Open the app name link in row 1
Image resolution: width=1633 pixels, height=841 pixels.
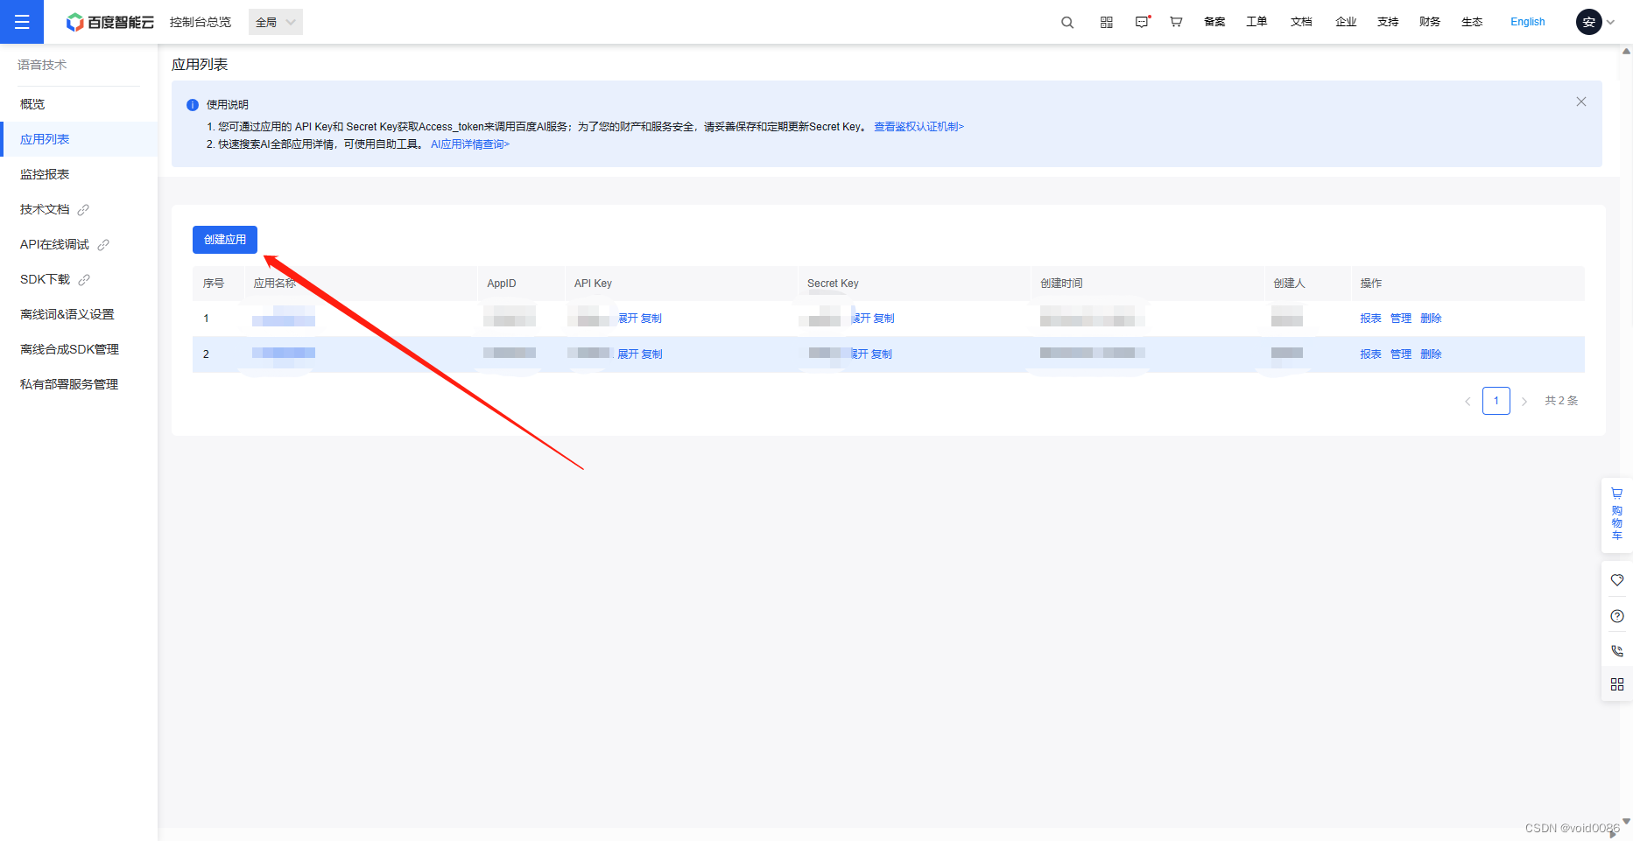point(284,317)
